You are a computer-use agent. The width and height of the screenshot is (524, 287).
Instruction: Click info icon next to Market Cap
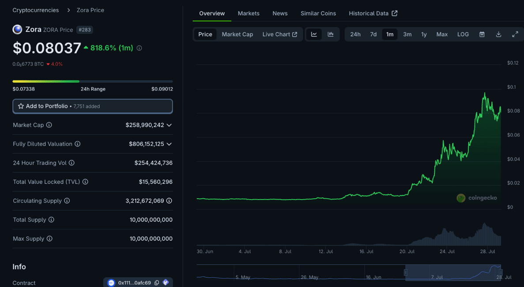pyautogui.click(x=49, y=125)
